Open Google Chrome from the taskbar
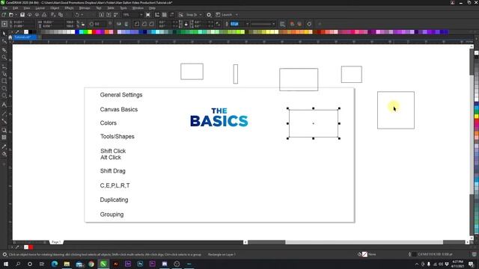This screenshot has height=269, width=479. pyautogui.click(x=91, y=264)
